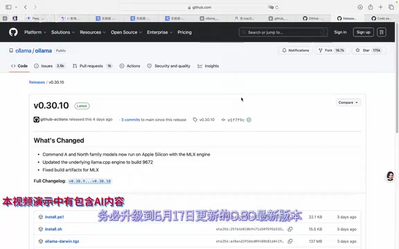Open the commit e1f7f9c link
This screenshot has height=249, width=399.
(x=236, y=120)
